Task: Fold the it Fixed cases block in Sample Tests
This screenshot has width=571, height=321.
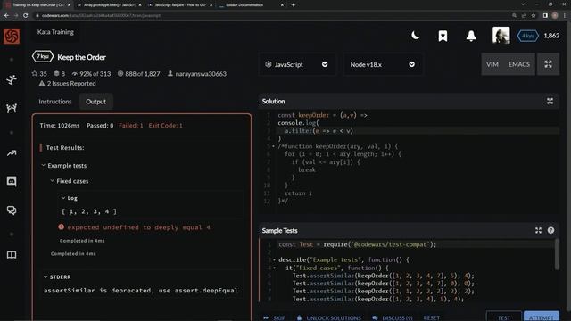Action: pyautogui.click(x=274, y=267)
